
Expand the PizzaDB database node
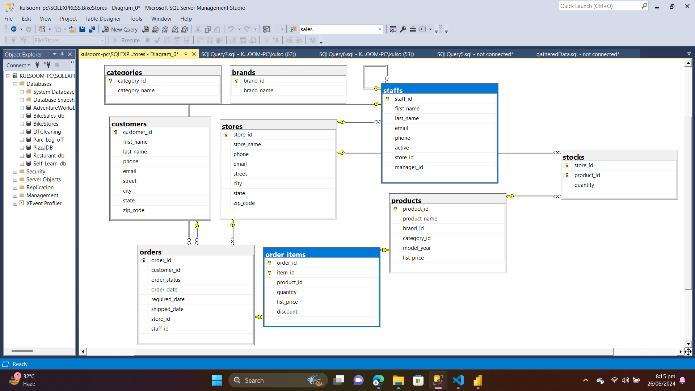pyautogui.click(x=22, y=148)
